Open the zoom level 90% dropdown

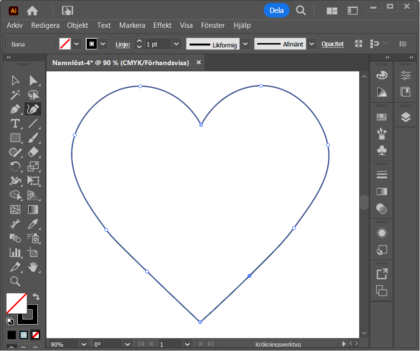[x=84, y=344]
